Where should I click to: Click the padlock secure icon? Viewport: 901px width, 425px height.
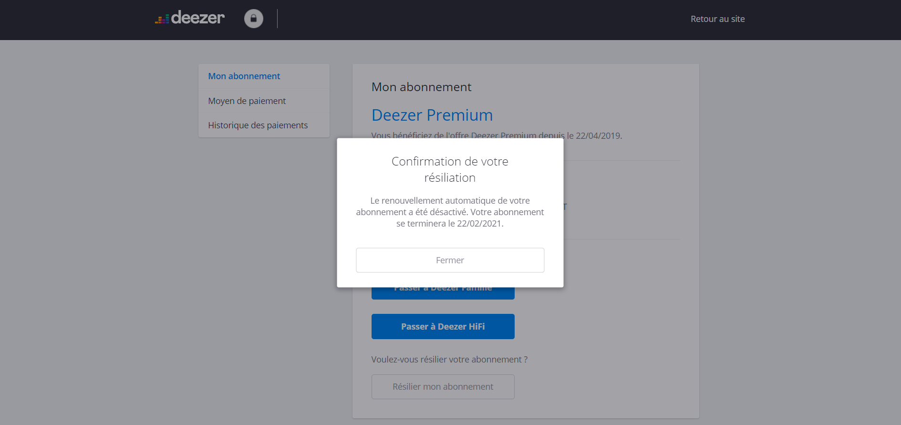click(x=254, y=19)
